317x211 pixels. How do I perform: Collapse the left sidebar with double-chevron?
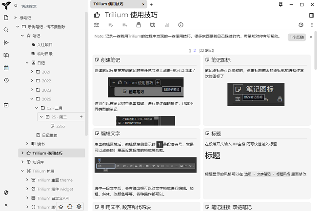click(6, 205)
